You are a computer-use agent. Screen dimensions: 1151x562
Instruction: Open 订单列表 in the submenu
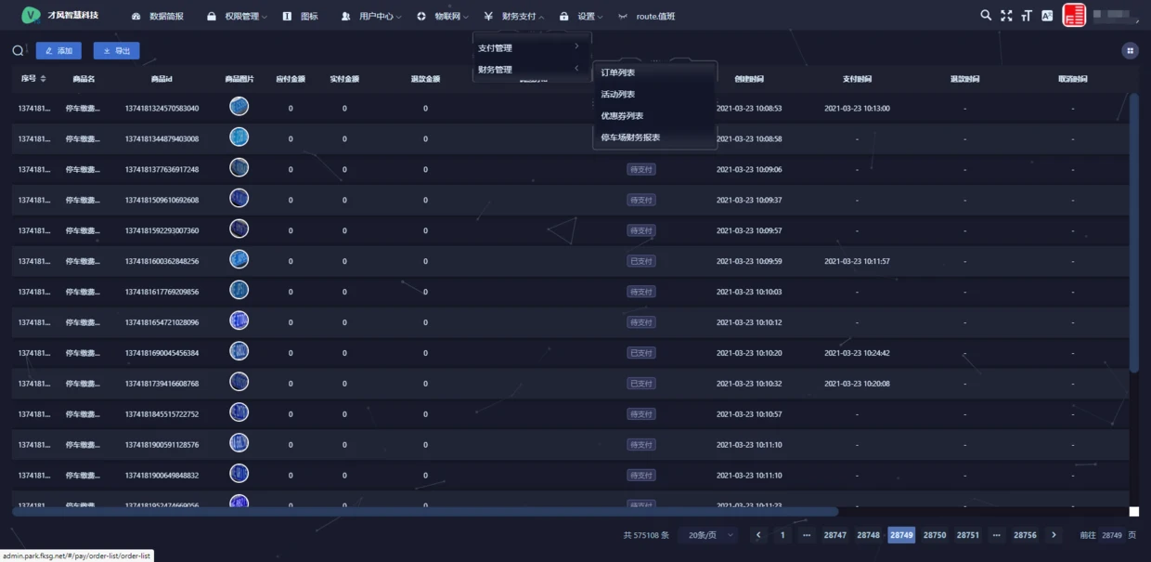tap(655, 72)
